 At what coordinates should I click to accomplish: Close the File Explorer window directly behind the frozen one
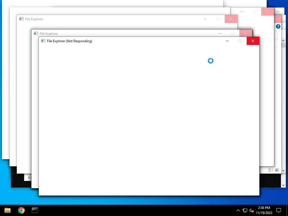tap(246, 33)
